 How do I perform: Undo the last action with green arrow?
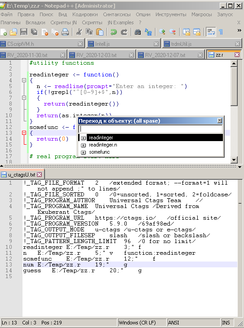pyautogui.click(x=114, y=32)
